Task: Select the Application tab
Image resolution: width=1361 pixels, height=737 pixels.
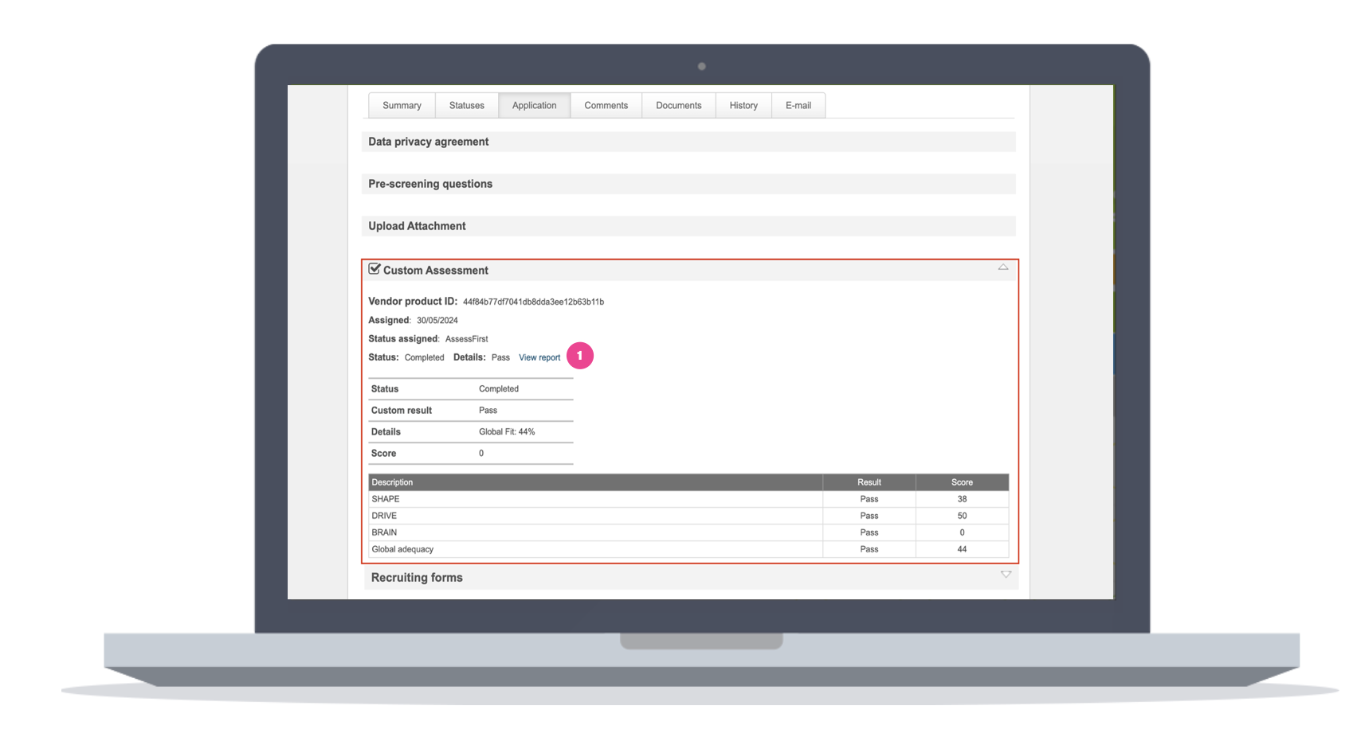Action: pos(534,104)
